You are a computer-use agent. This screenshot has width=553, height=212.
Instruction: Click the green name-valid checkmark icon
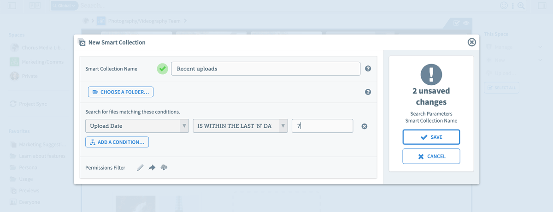[x=162, y=69]
